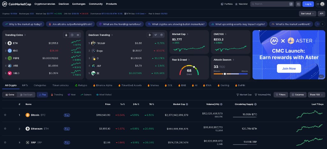Open Exchanges menu
This screenshot has width=327, height=149.
click(79, 4)
